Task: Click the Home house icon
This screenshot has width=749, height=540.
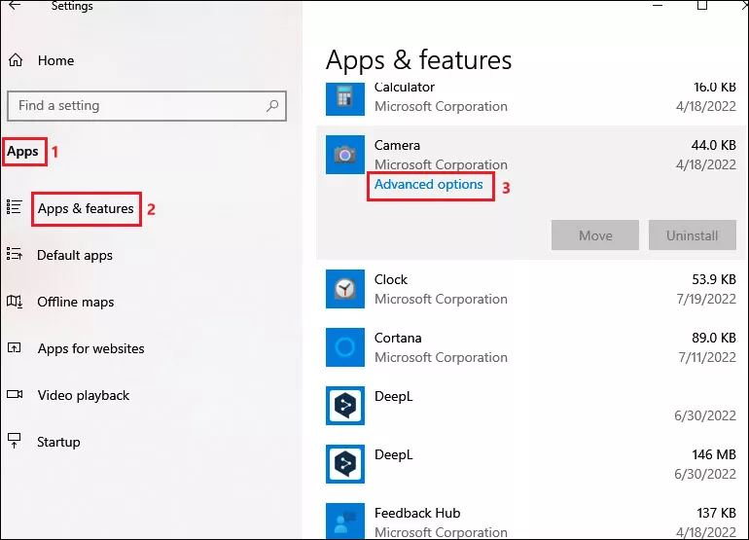Action: 16,60
